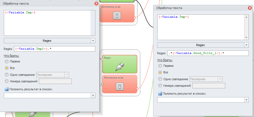The image size is (254, 117).
Task: Select Номера совпадений radio in right window
Action: [160, 86]
